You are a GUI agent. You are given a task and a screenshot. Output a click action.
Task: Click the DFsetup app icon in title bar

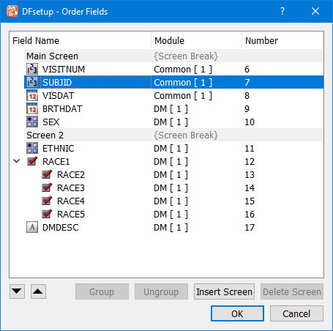point(12,11)
